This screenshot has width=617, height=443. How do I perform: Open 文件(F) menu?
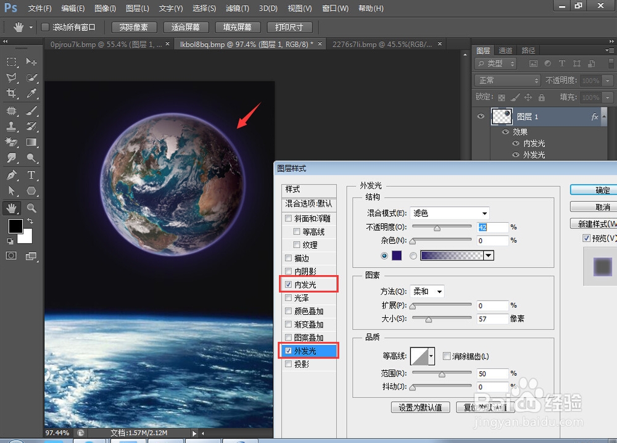39,8
